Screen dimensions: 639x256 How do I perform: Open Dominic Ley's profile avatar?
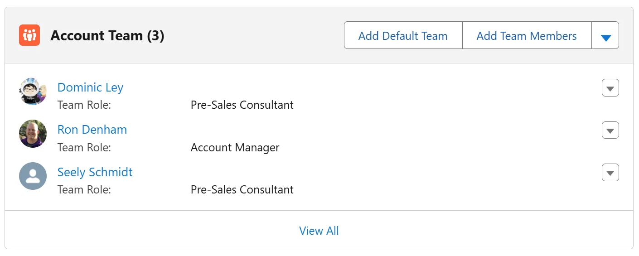(x=33, y=91)
